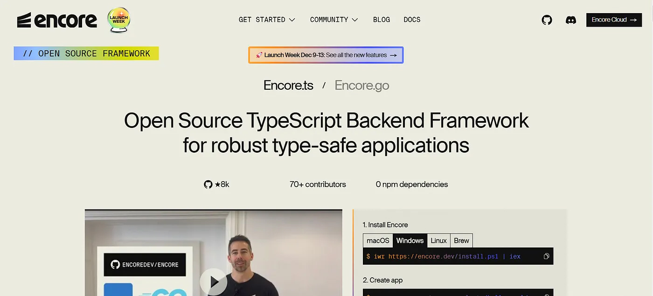The width and height of the screenshot is (653, 296).
Task: Click the GitHub star count icon
Action: click(208, 184)
